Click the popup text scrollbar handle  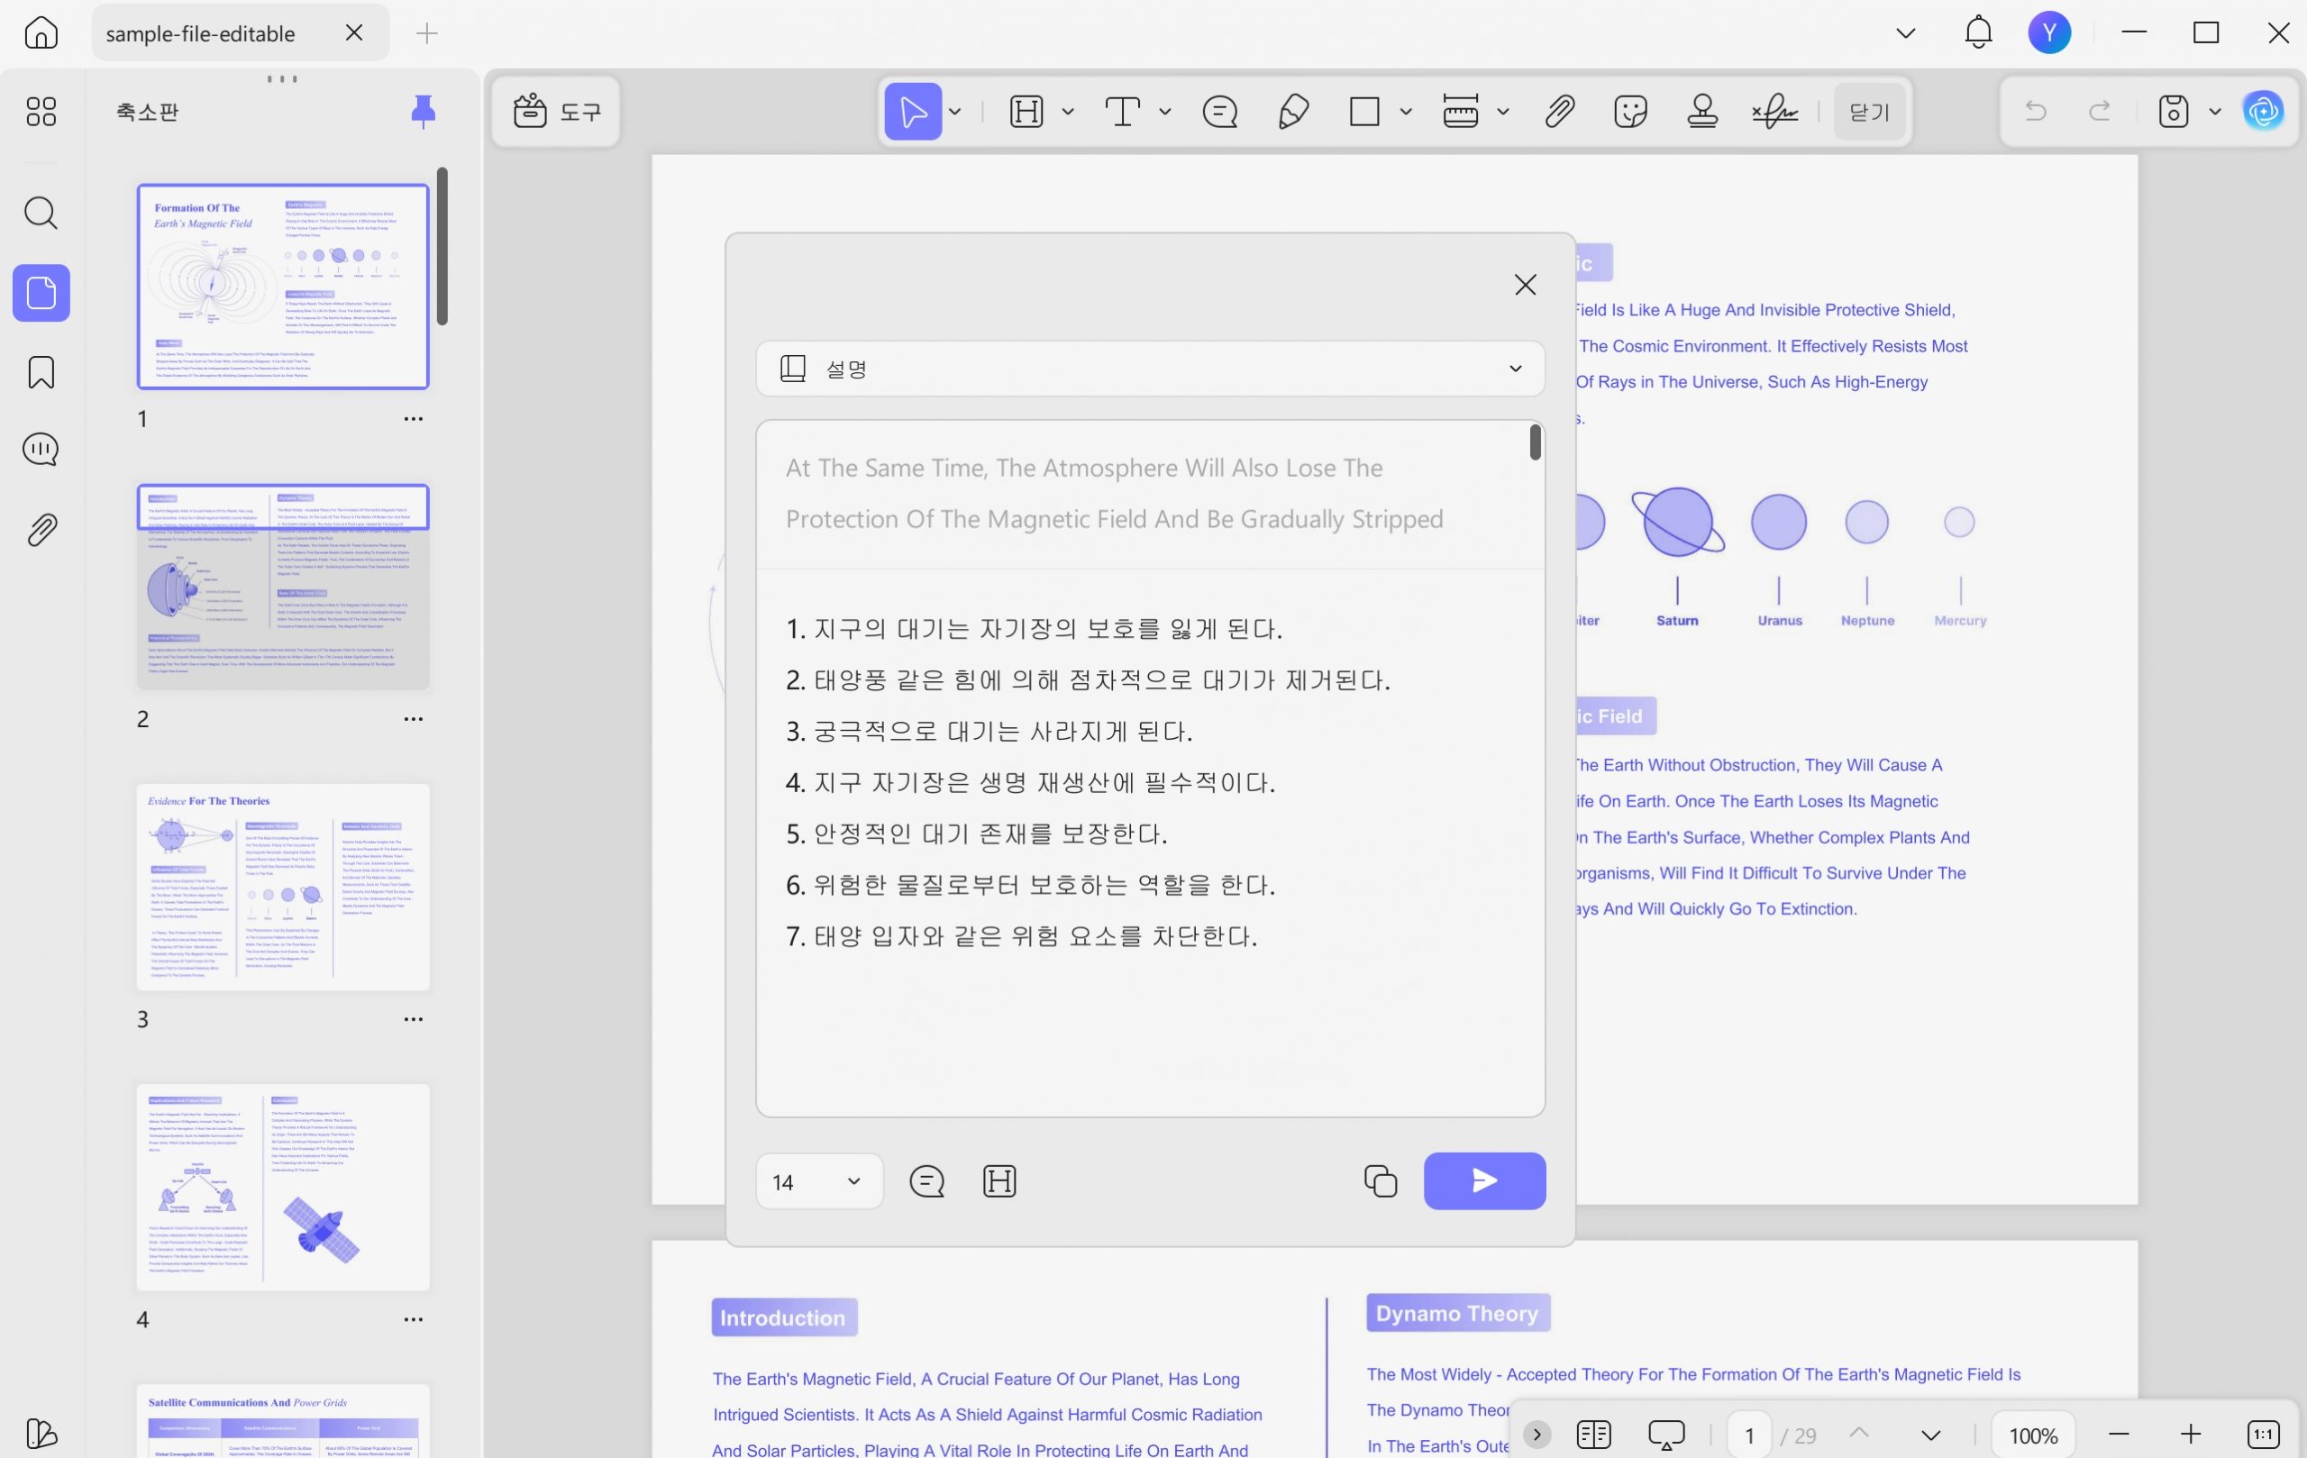(1535, 442)
